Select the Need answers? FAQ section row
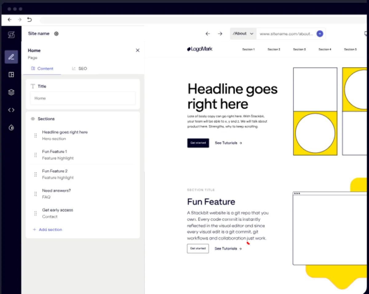369x294 pixels. click(x=83, y=194)
